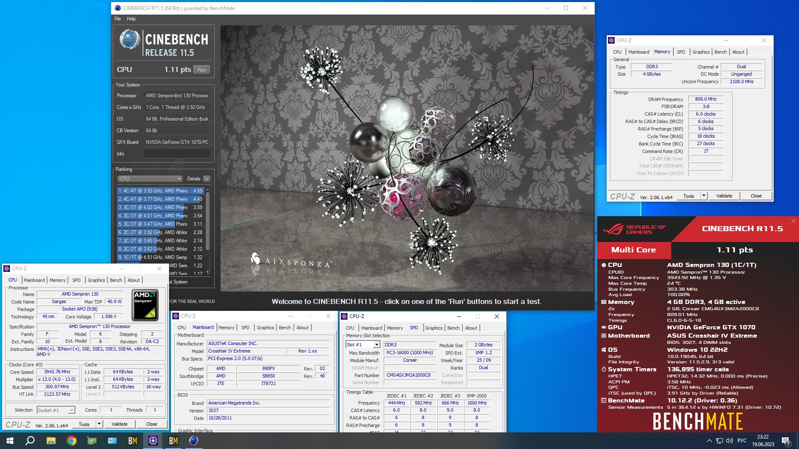The height and width of the screenshot is (449, 799).
Task: Click Tools in CPU tab CPU-Z window
Action: tap(84, 424)
